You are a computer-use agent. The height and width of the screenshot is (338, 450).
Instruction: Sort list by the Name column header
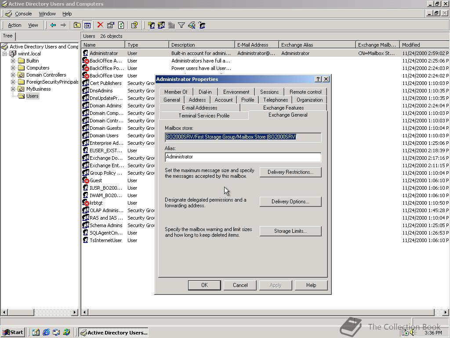103,45
